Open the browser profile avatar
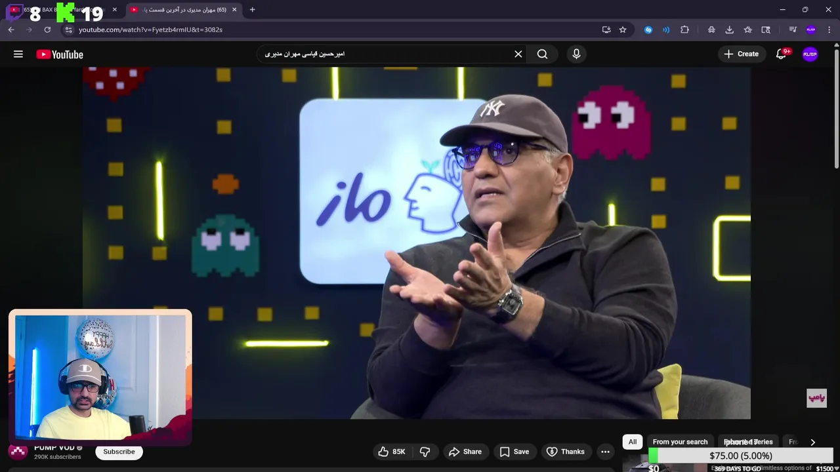840x472 pixels. click(x=811, y=29)
